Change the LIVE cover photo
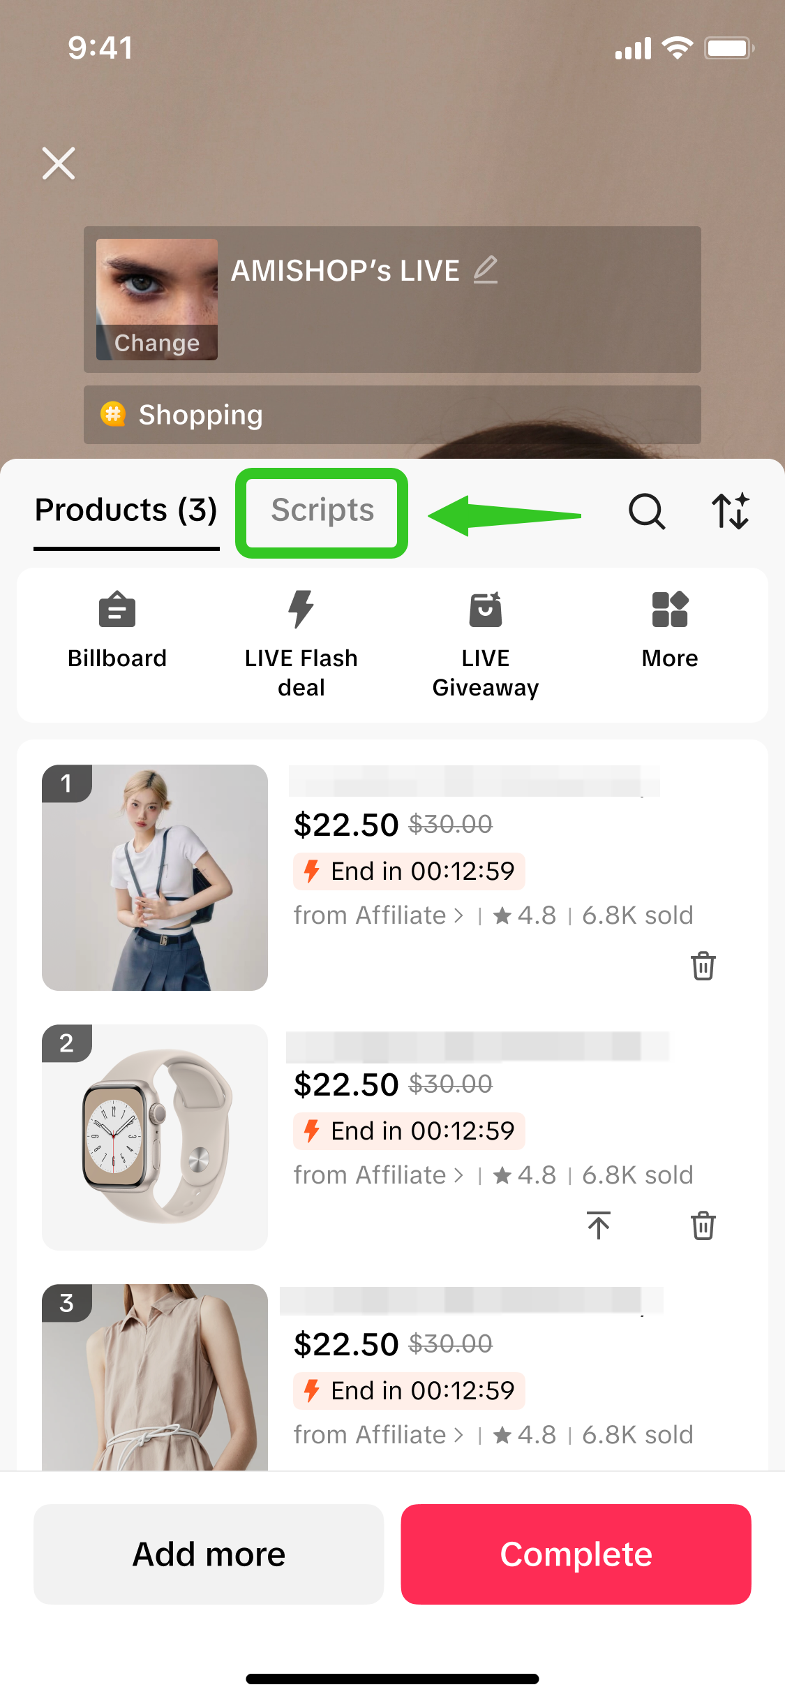Viewport: 785px width, 1701px height. (157, 342)
